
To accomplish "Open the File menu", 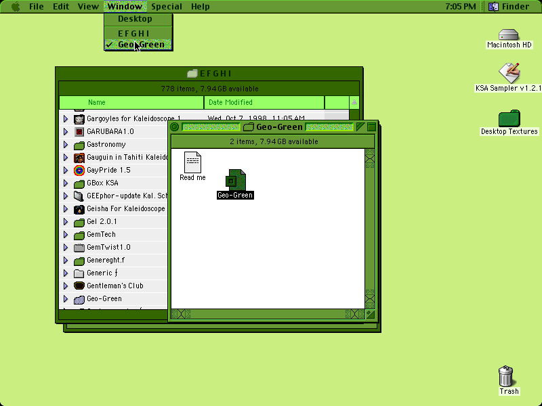I will (37, 7).
